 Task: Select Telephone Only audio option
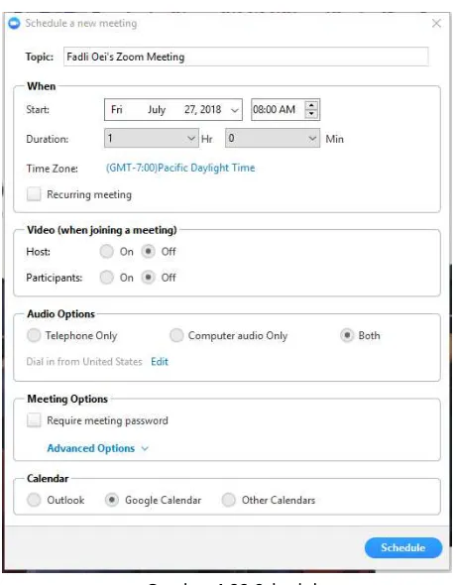pos(34,335)
